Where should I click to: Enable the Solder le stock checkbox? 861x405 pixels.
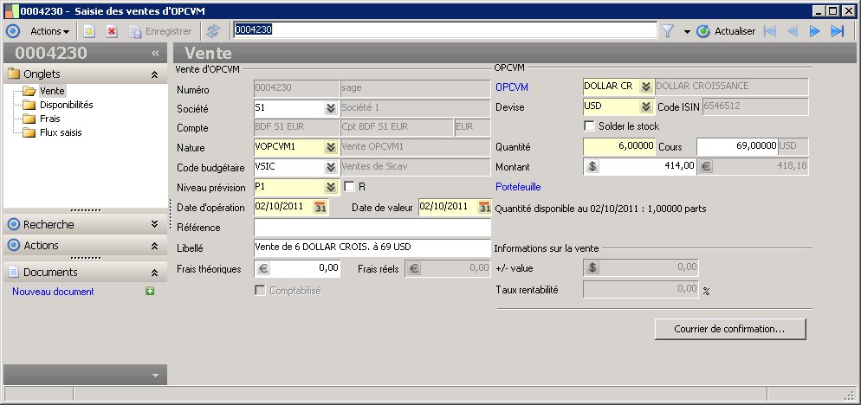pos(590,126)
